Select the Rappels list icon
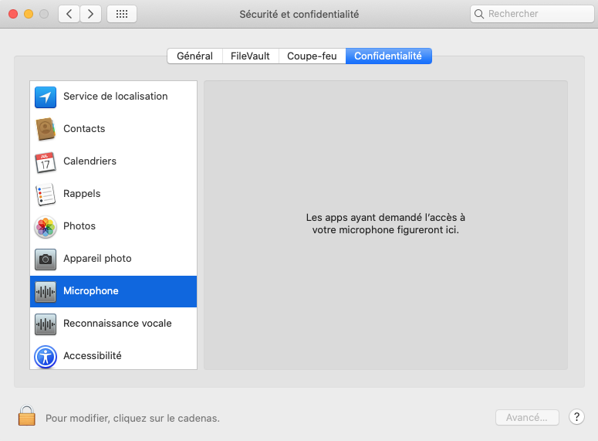Screen dimensions: 598x441 (x=46, y=194)
